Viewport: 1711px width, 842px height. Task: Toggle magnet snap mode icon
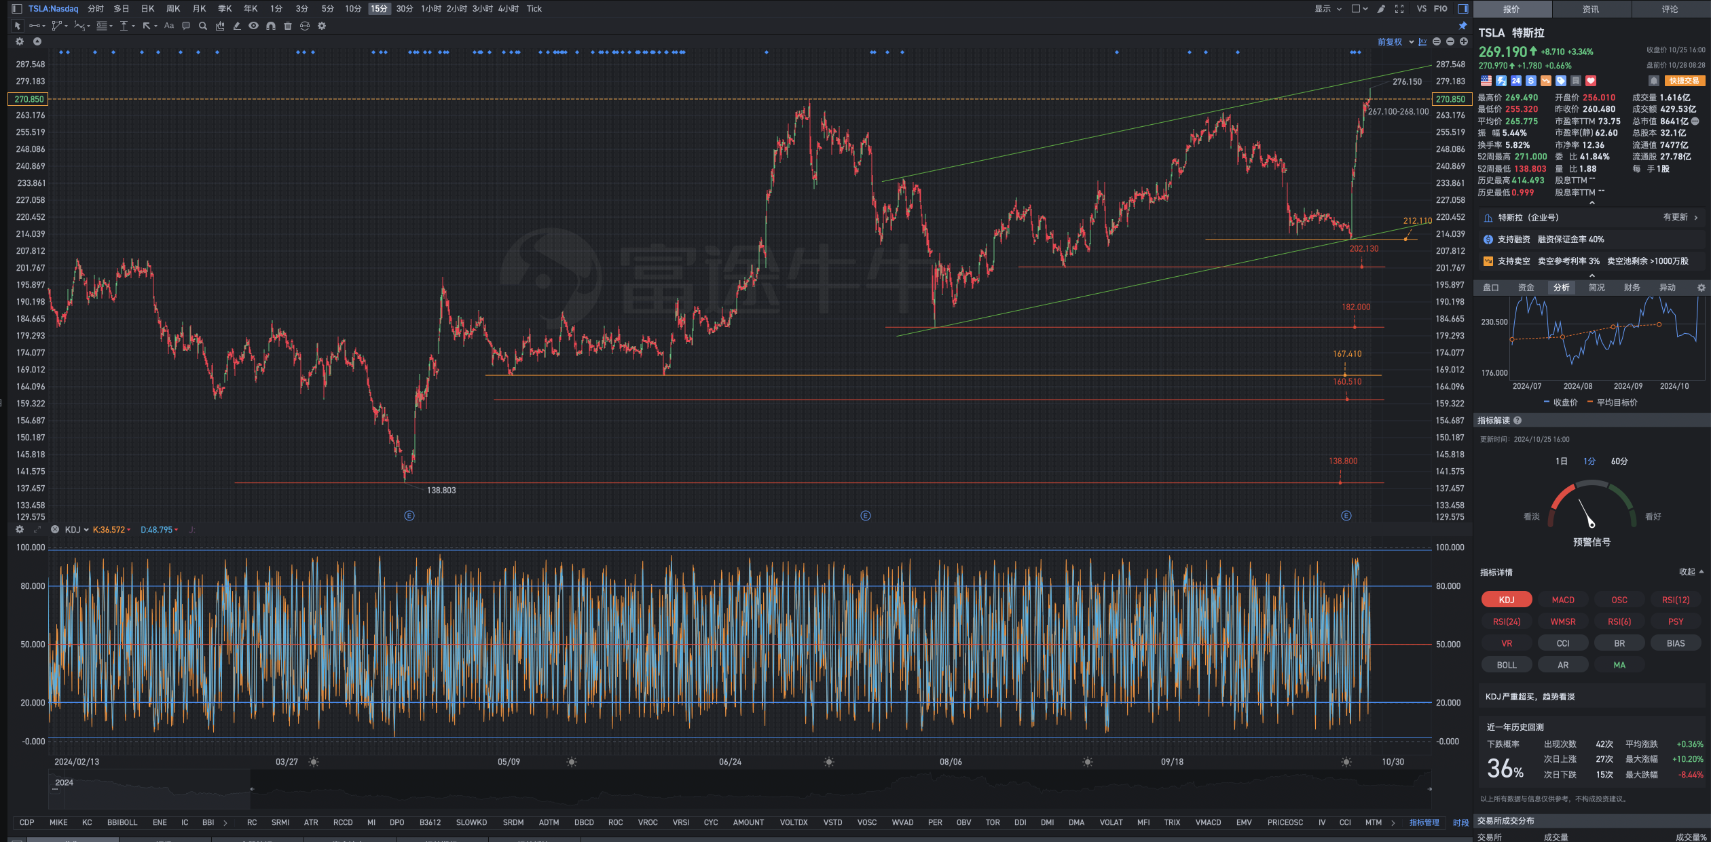tap(271, 26)
